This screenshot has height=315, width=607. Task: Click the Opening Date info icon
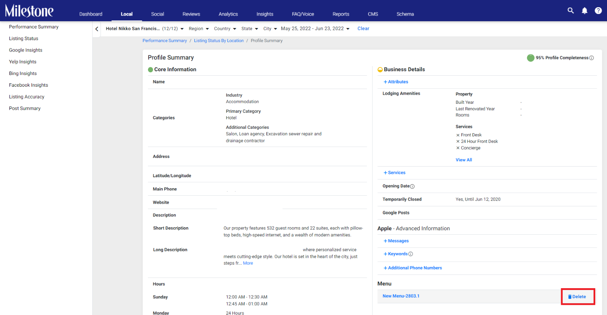pyautogui.click(x=412, y=186)
